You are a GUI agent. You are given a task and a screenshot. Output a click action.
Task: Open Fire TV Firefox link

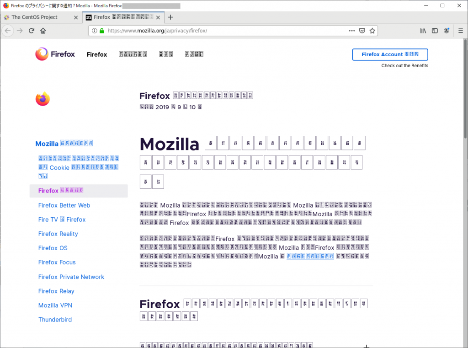click(62, 220)
